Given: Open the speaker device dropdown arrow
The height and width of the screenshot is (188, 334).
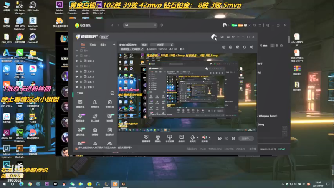Looking at the screenshot, I should point(210,138).
